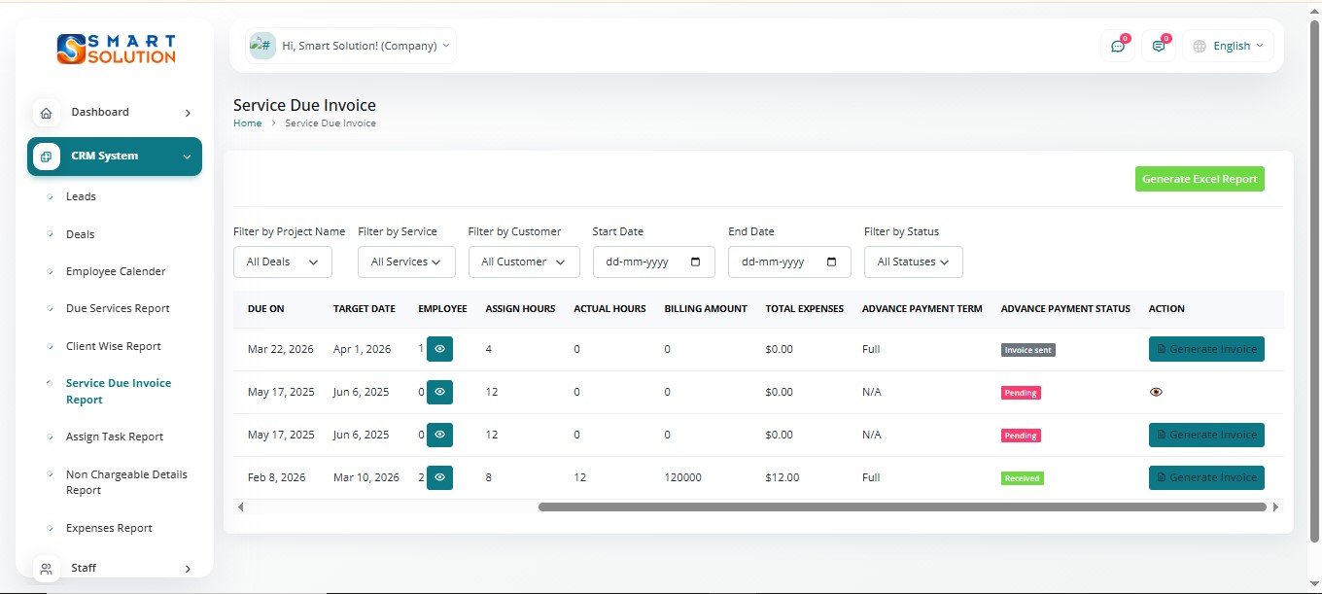Click the Invoice sent status badge
This screenshot has width=1322, height=594.
(1028, 350)
